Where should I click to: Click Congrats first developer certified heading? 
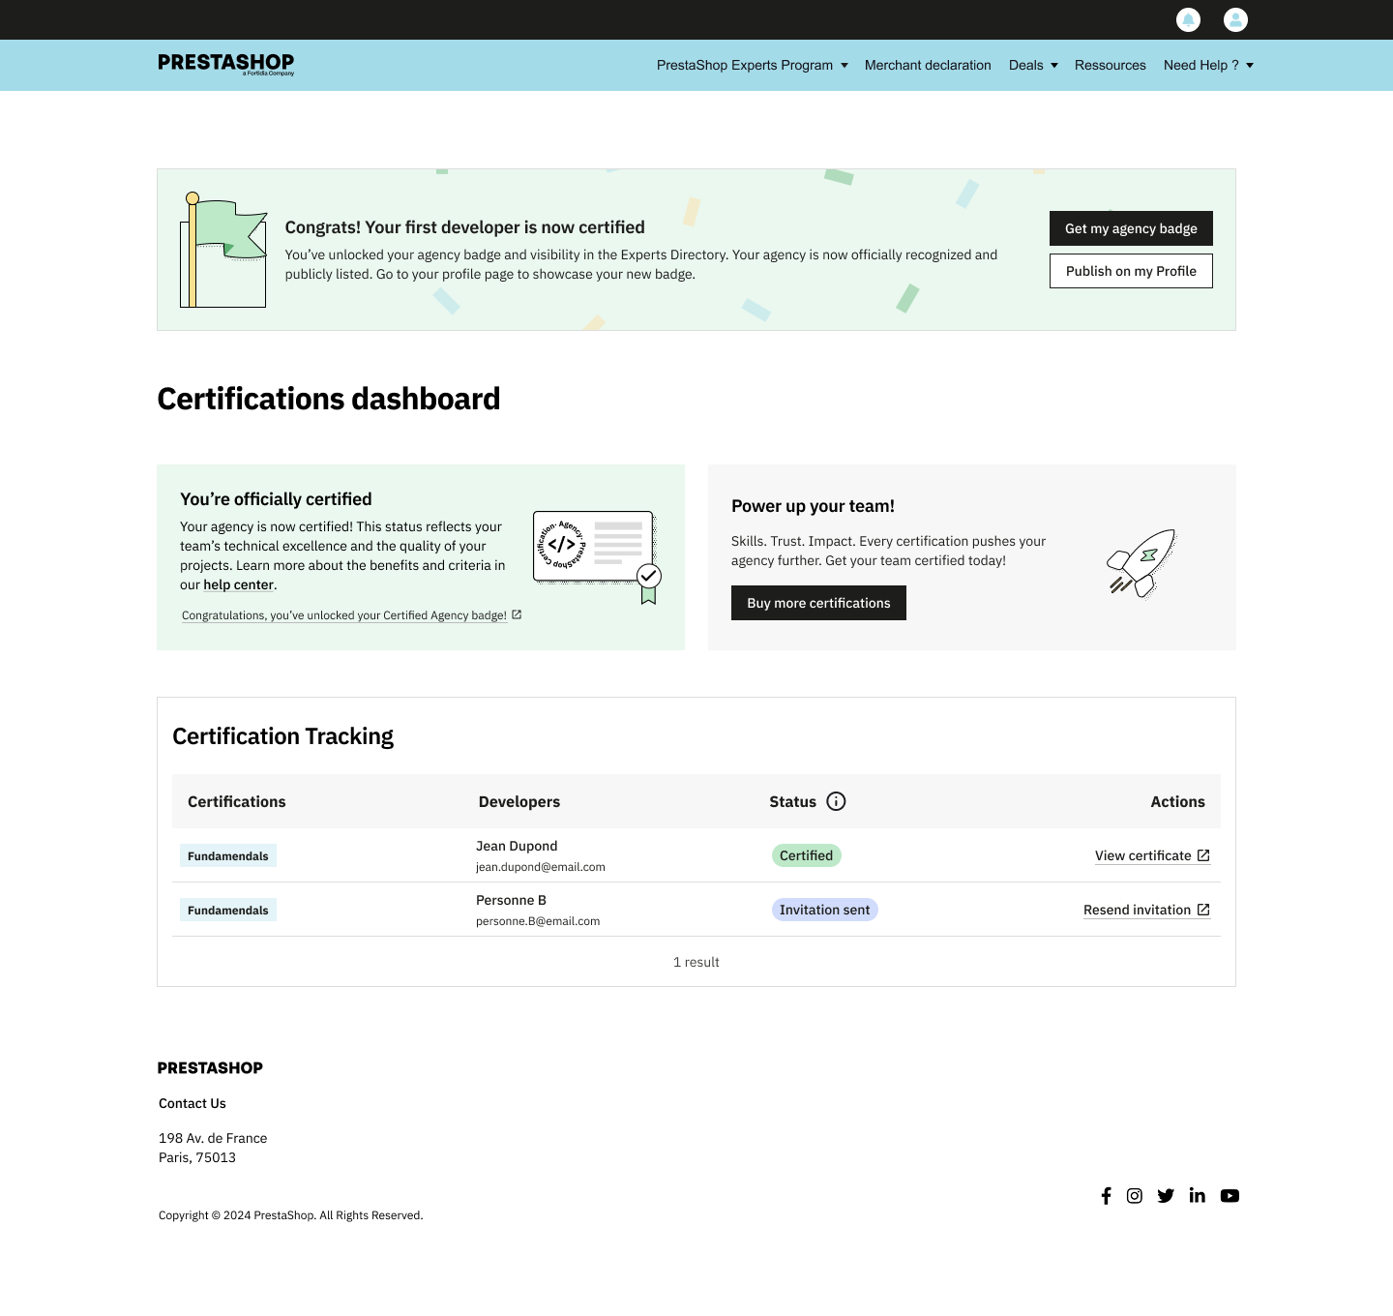(465, 227)
